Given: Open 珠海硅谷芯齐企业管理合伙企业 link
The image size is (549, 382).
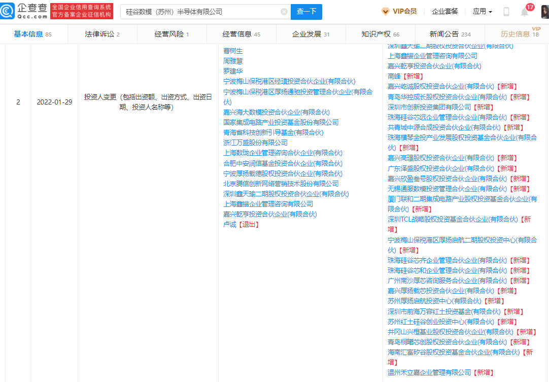Looking at the screenshot, I should (447, 261).
